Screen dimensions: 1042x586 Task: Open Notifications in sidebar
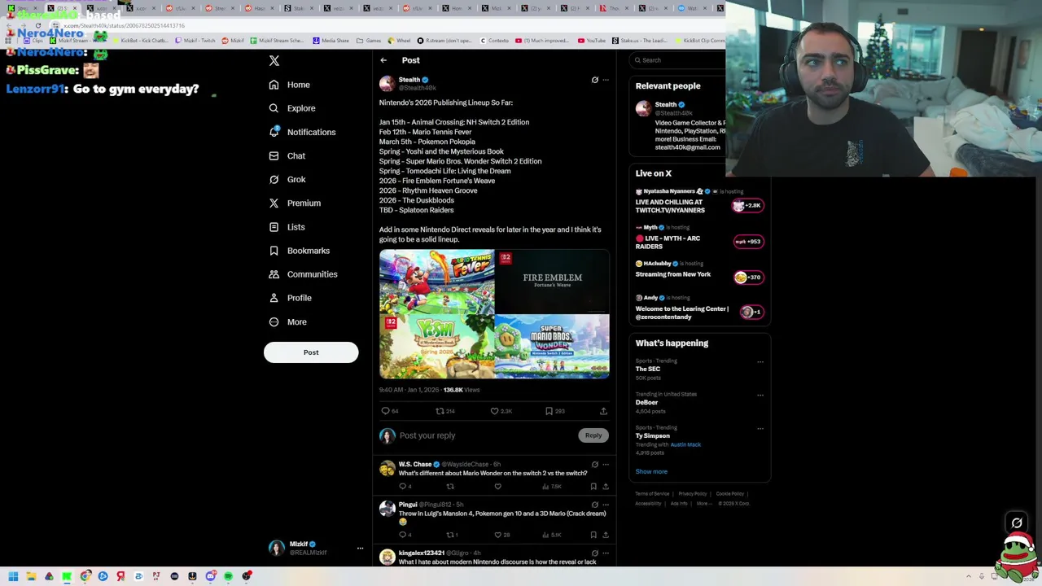point(301,132)
